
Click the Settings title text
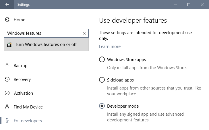click(x=24, y=5)
